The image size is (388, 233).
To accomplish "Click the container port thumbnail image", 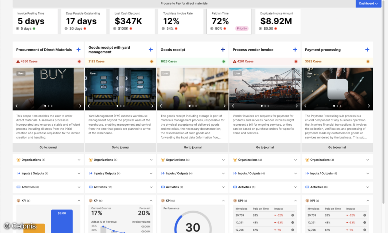I will 265,89.
